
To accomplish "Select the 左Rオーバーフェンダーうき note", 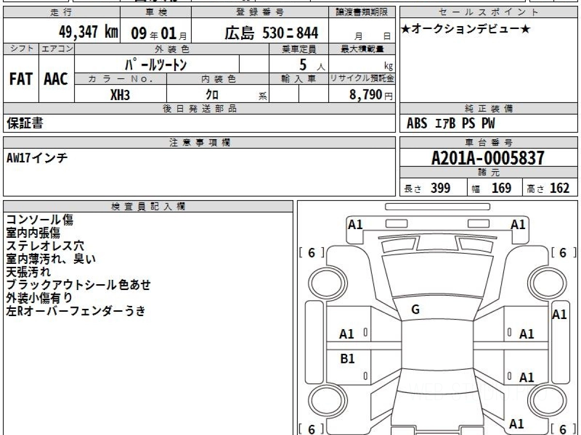I will (x=76, y=311).
